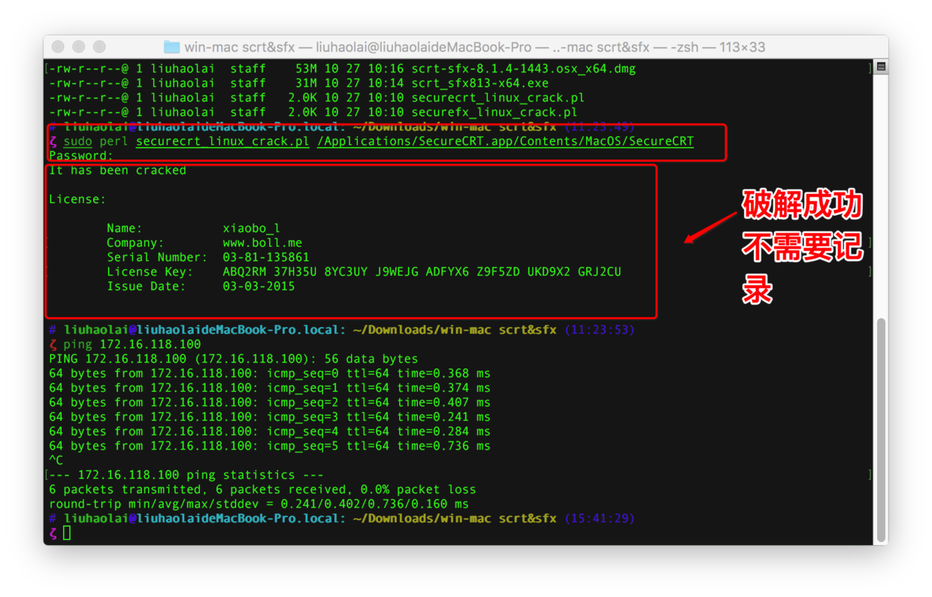The height and width of the screenshot is (597, 932).
Task: Click the issue date 03-03-2015
Action: (259, 286)
